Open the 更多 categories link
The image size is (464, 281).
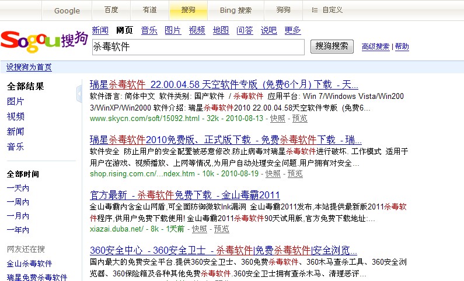(x=292, y=30)
